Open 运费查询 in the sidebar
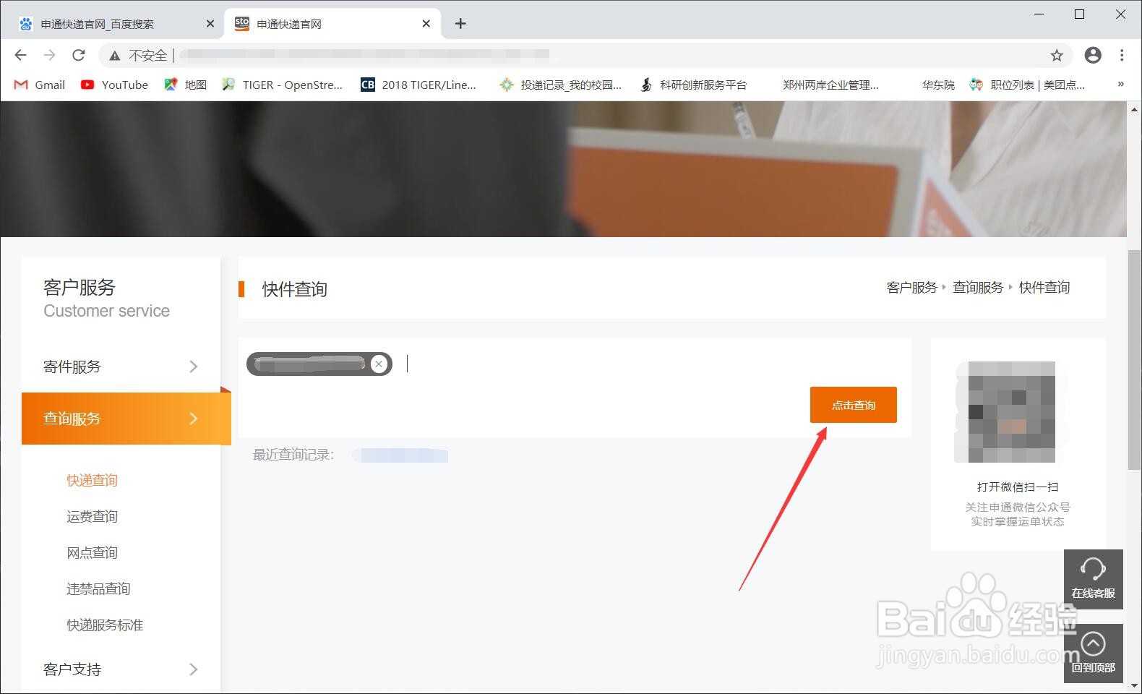Viewport: 1142px width, 694px height. pyautogui.click(x=92, y=516)
